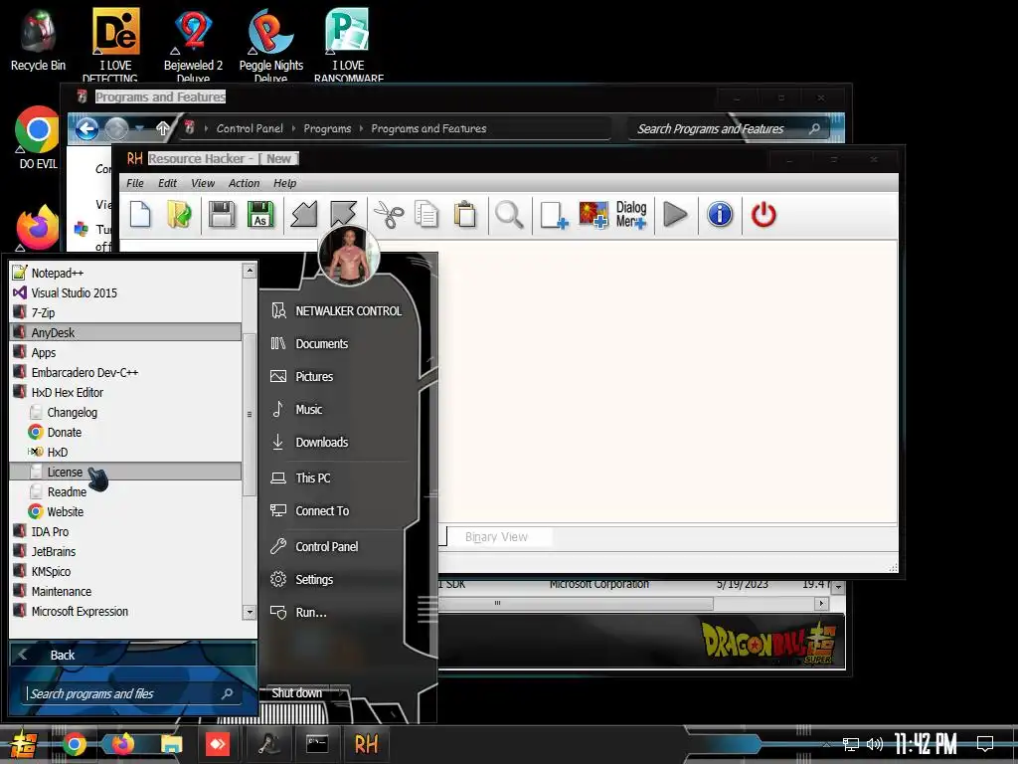Viewport: 1018px width, 764px height.
Task: Open Downloads from Start menu
Action: click(x=338, y=443)
